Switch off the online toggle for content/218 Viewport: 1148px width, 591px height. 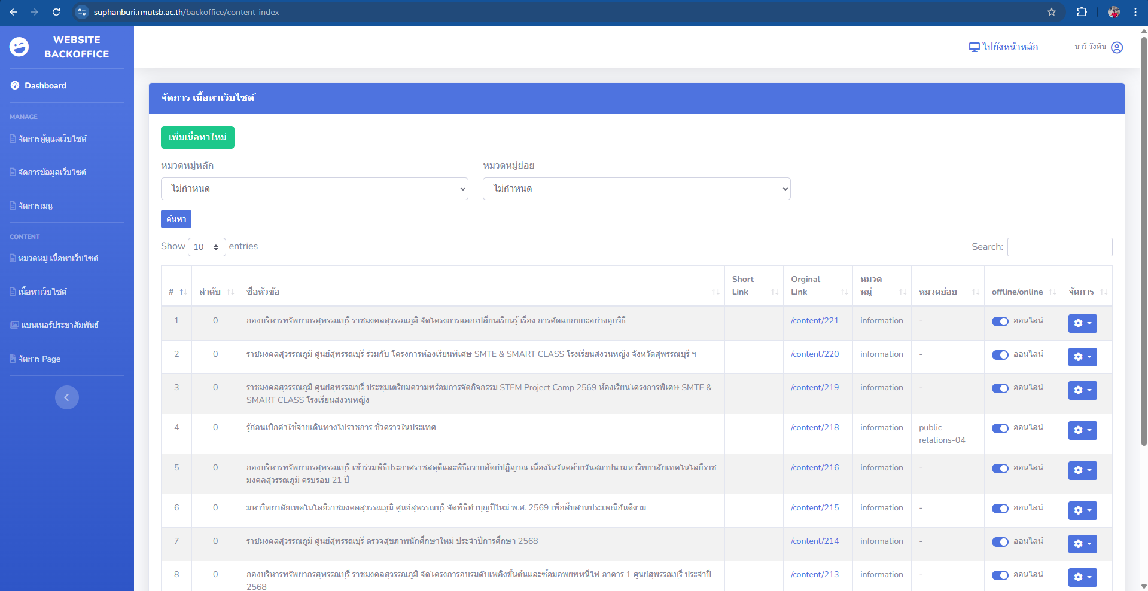coord(1000,428)
